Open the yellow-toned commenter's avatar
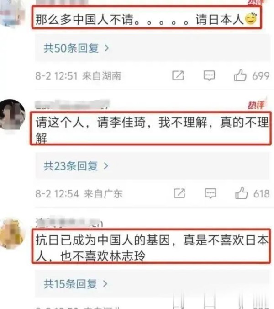Screen dimensions: 274x309 pyautogui.click(x=12, y=233)
